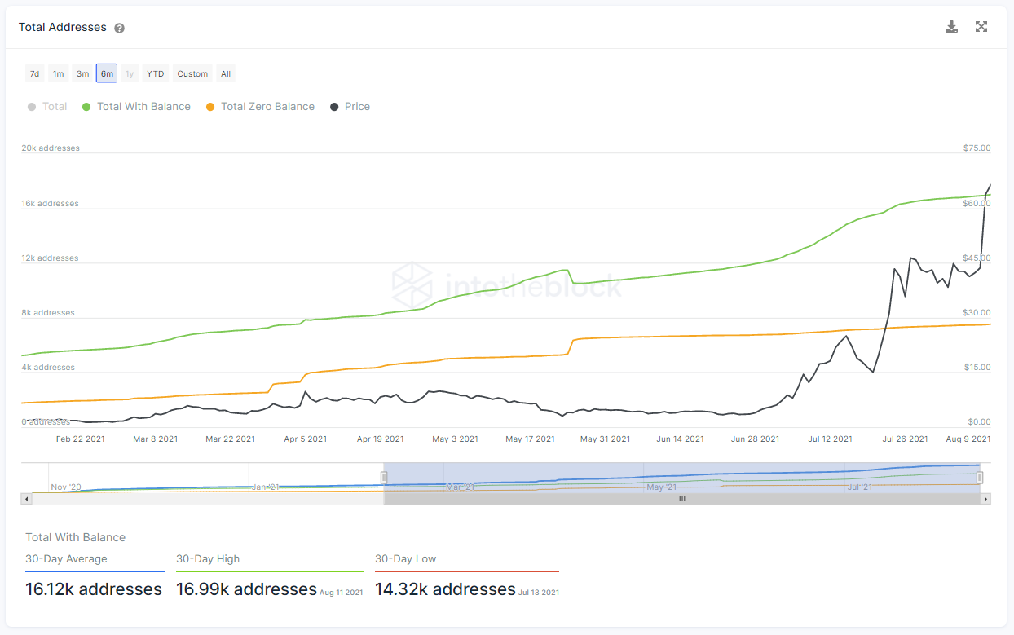Click the right navigator scroll arrow
1014x635 pixels.
[x=985, y=498]
